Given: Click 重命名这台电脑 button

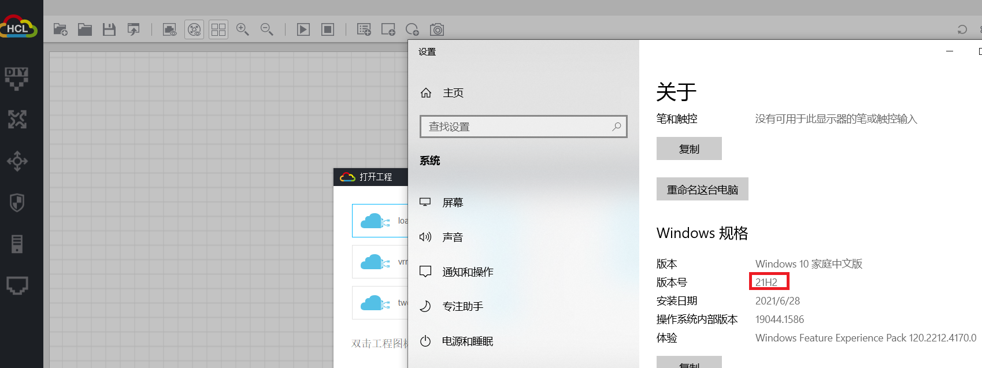Looking at the screenshot, I should click(702, 189).
